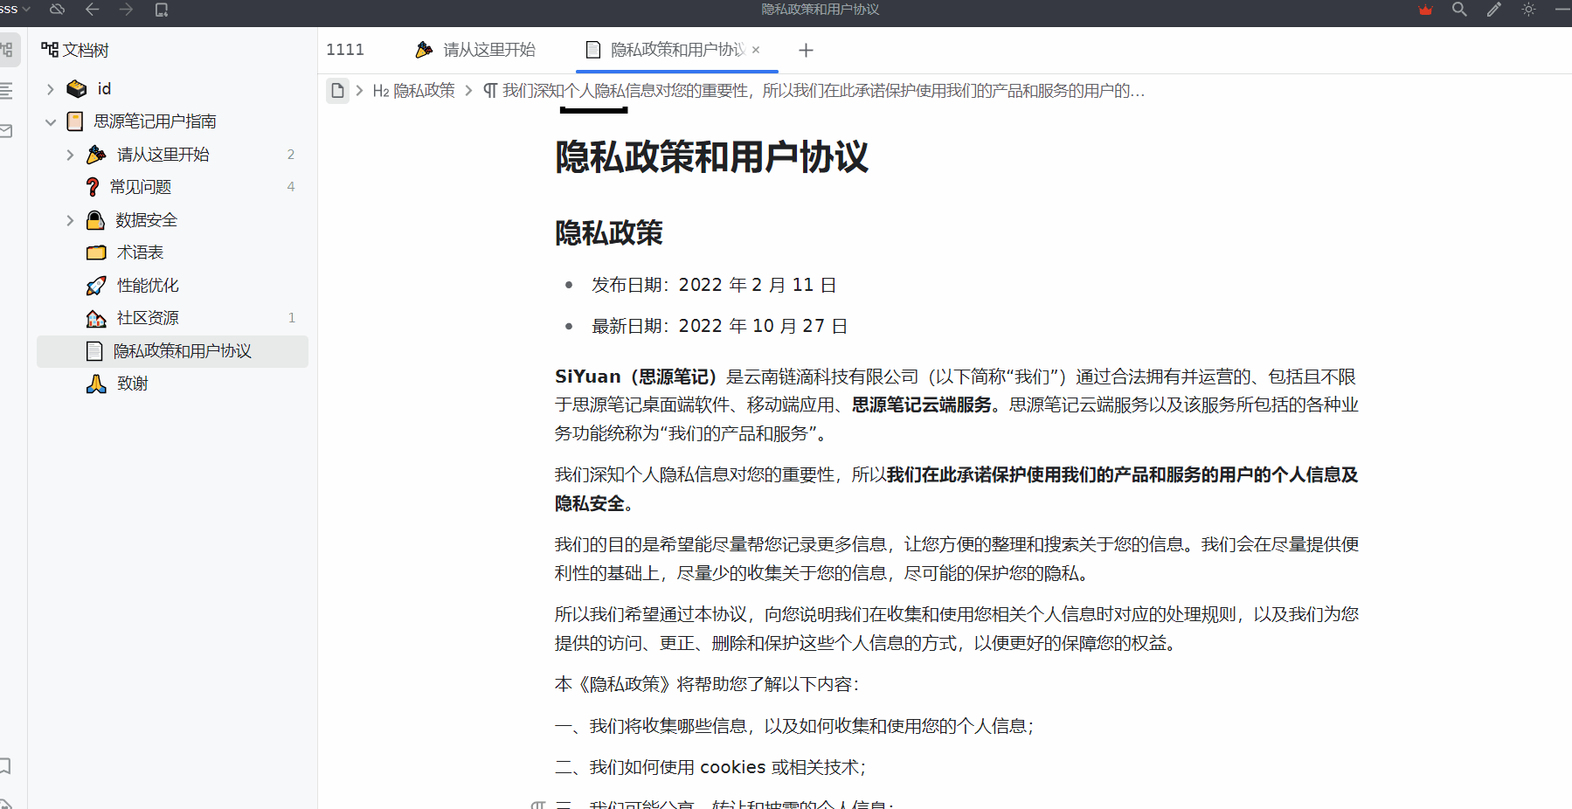Close the 隐私政策和用户协议 tab
1572x809 pixels.
pos(756,50)
